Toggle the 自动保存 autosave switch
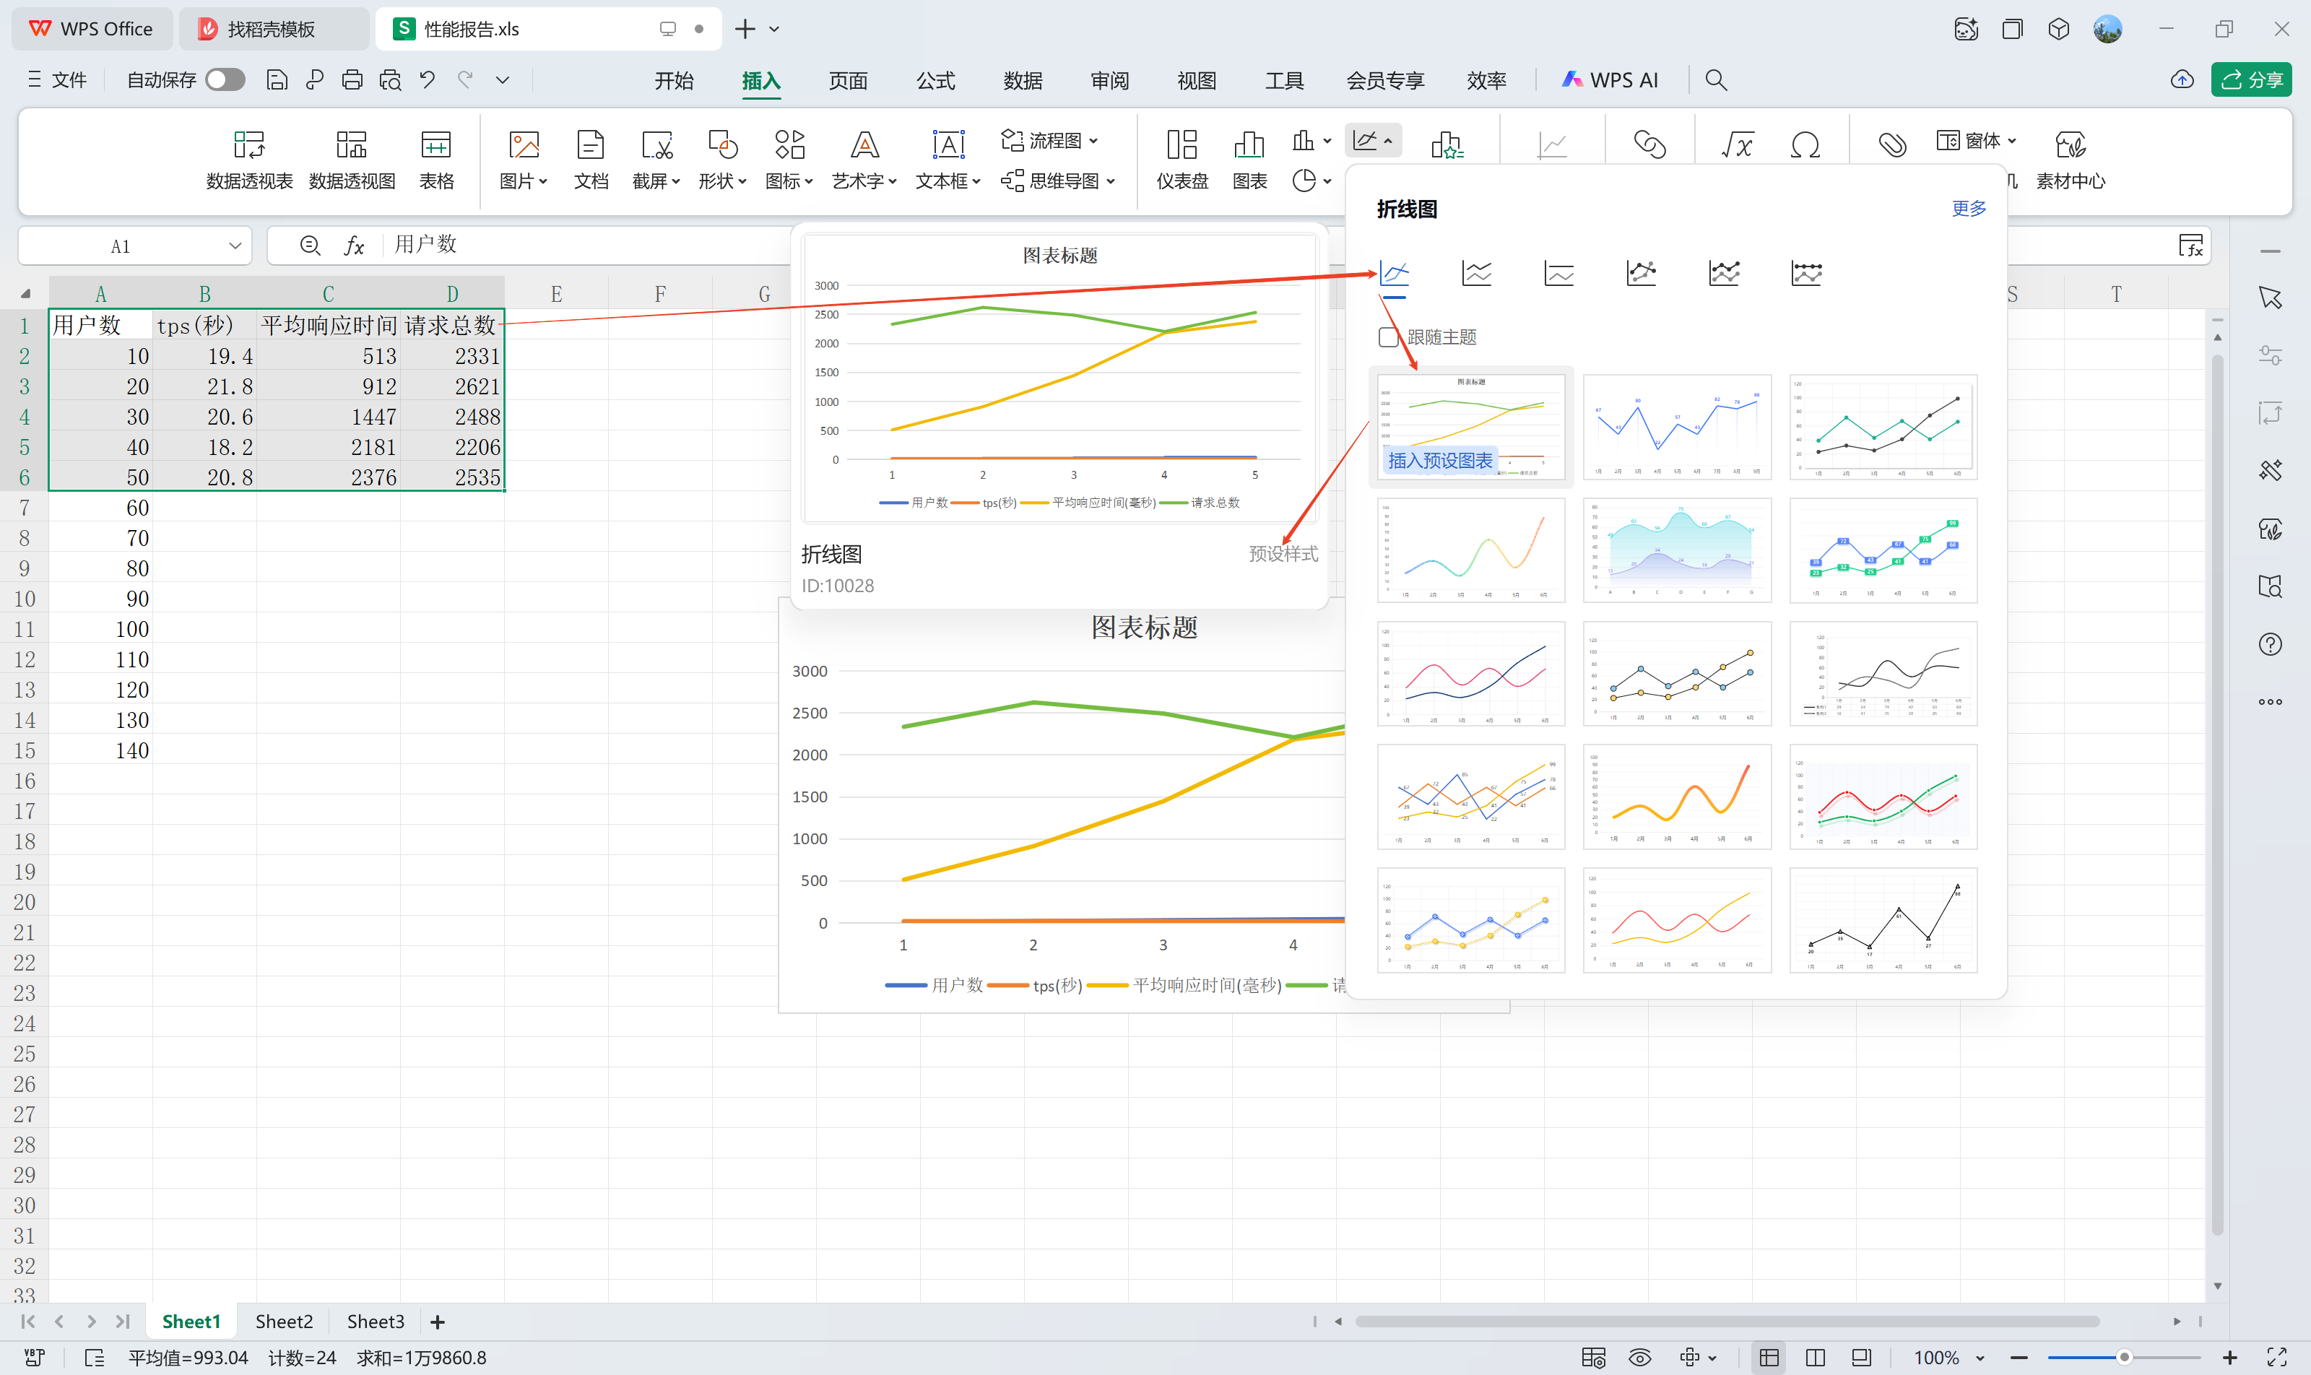The height and width of the screenshot is (1375, 2311). coord(225,81)
